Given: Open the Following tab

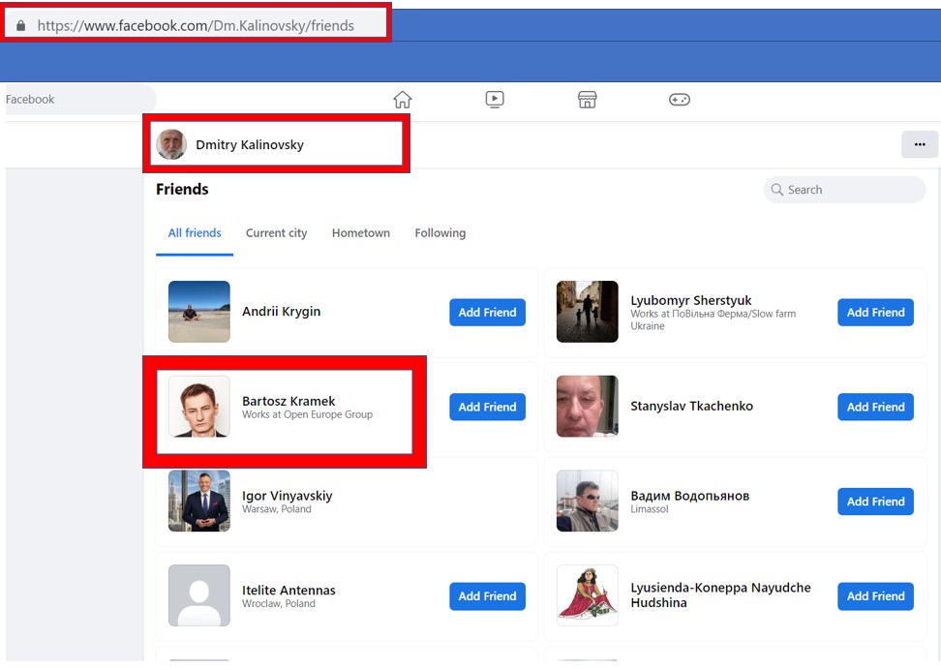Looking at the screenshot, I should pyautogui.click(x=440, y=232).
